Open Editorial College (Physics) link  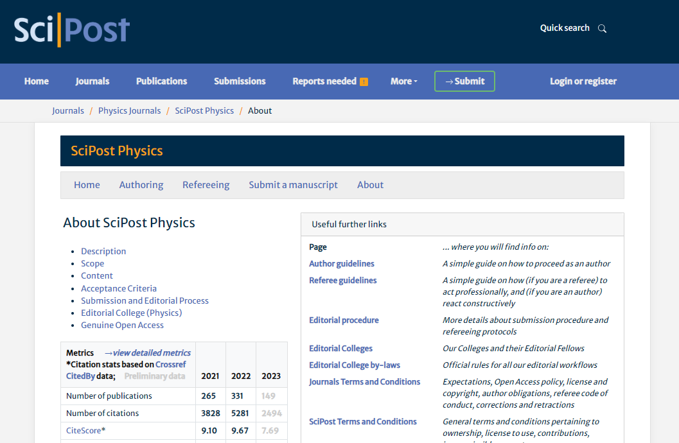tap(131, 313)
